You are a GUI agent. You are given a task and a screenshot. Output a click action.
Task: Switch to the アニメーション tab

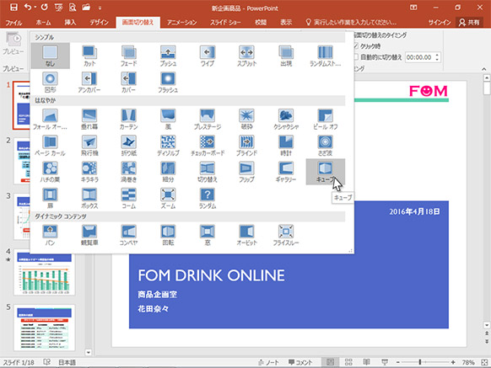tap(181, 22)
